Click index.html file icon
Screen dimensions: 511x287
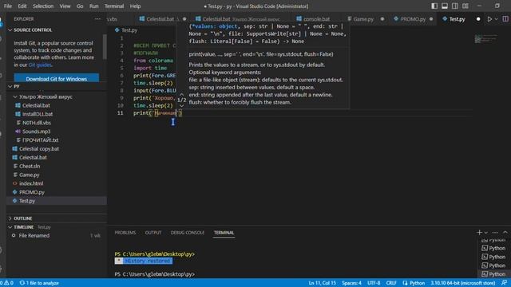[14, 183]
